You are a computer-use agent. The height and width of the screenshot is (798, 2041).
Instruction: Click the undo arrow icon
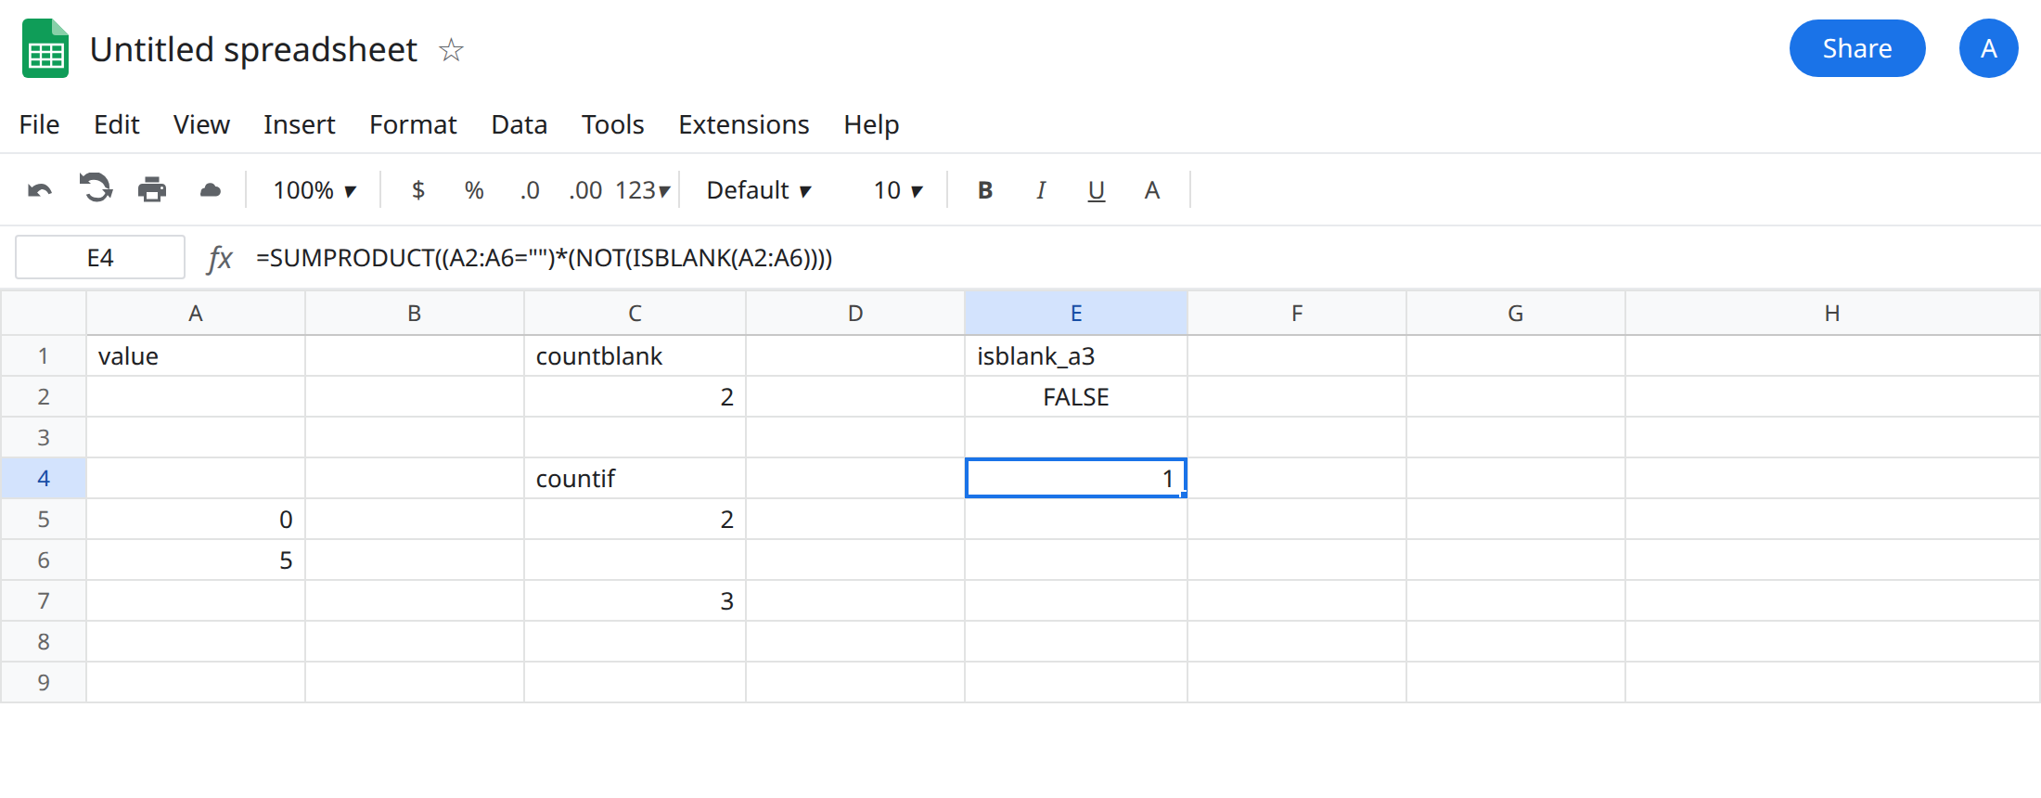click(x=40, y=190)
